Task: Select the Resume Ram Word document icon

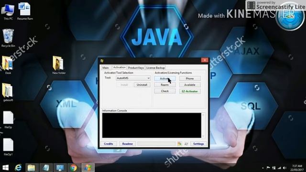Action: [25, 11]
